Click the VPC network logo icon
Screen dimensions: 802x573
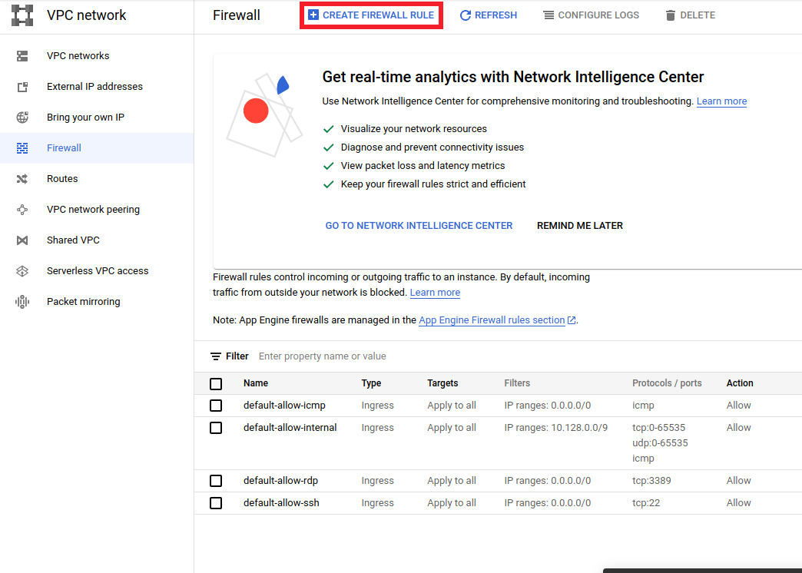22,15
